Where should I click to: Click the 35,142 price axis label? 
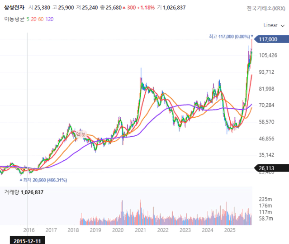(266, 155)
